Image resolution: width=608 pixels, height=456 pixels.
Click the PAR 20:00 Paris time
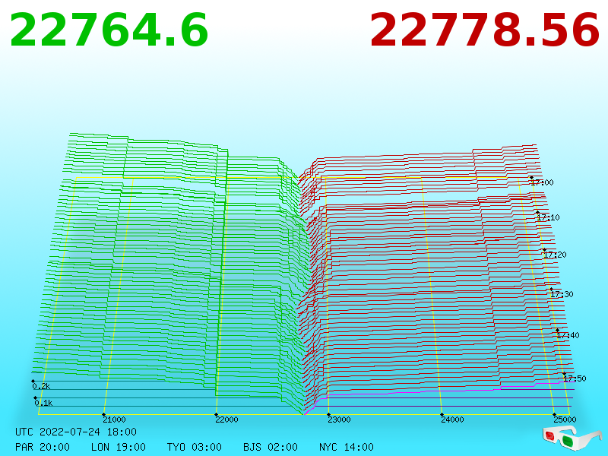click(43, 447)
